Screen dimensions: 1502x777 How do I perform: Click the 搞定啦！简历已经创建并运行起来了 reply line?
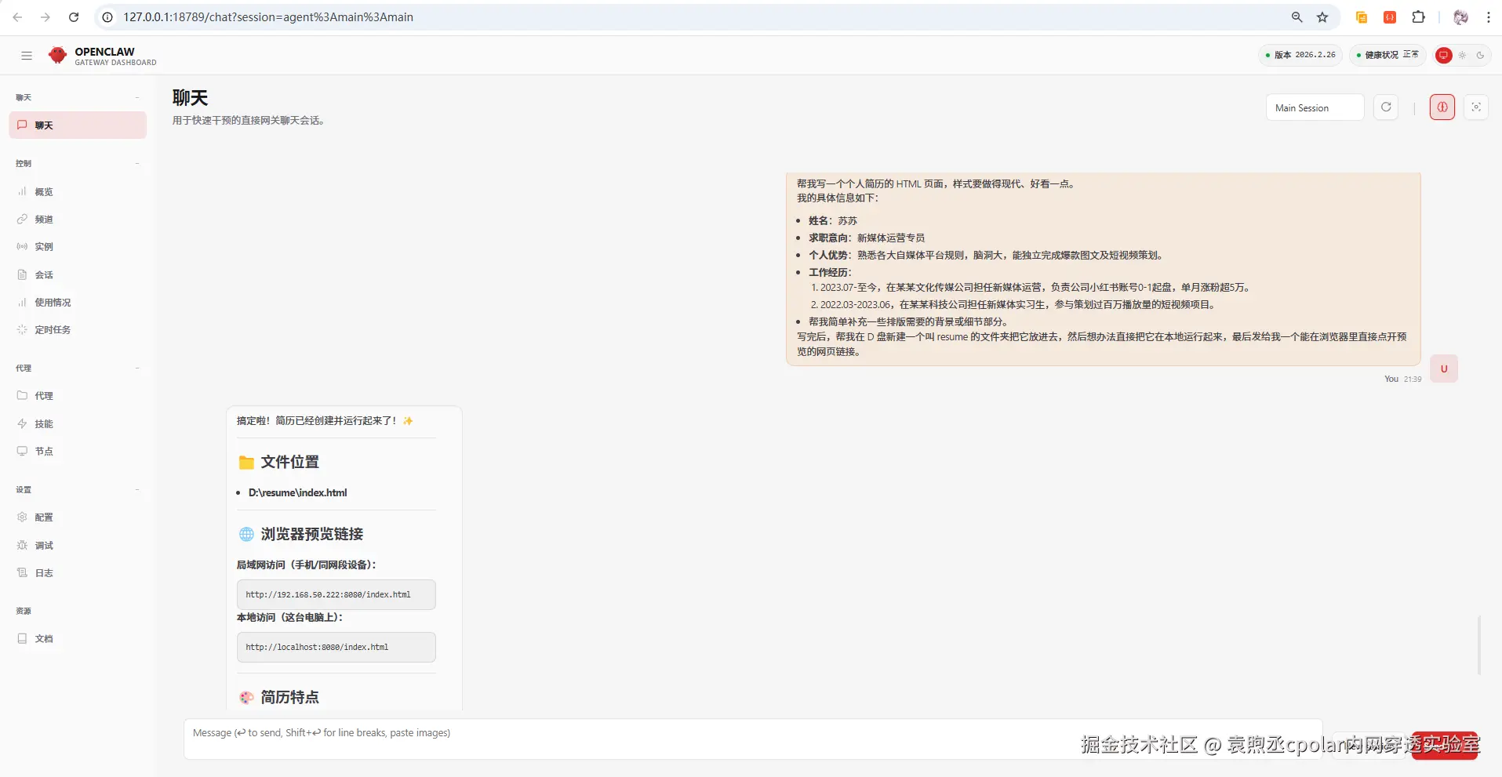(325, 421)
